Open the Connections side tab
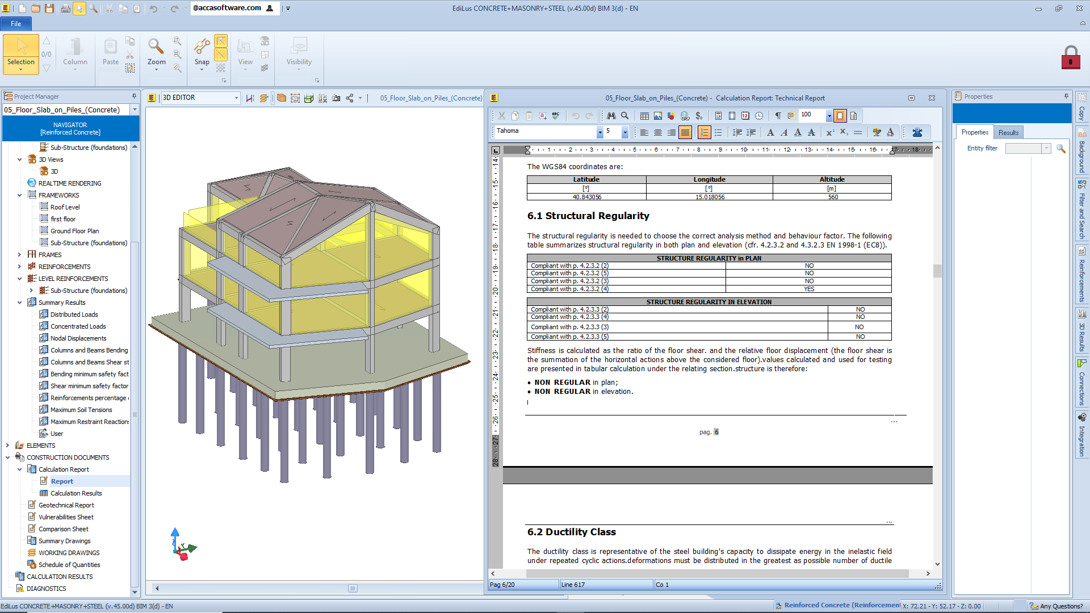This screenshot has height=613, width=1090. pyautogui.click(x=1082, y=383)
